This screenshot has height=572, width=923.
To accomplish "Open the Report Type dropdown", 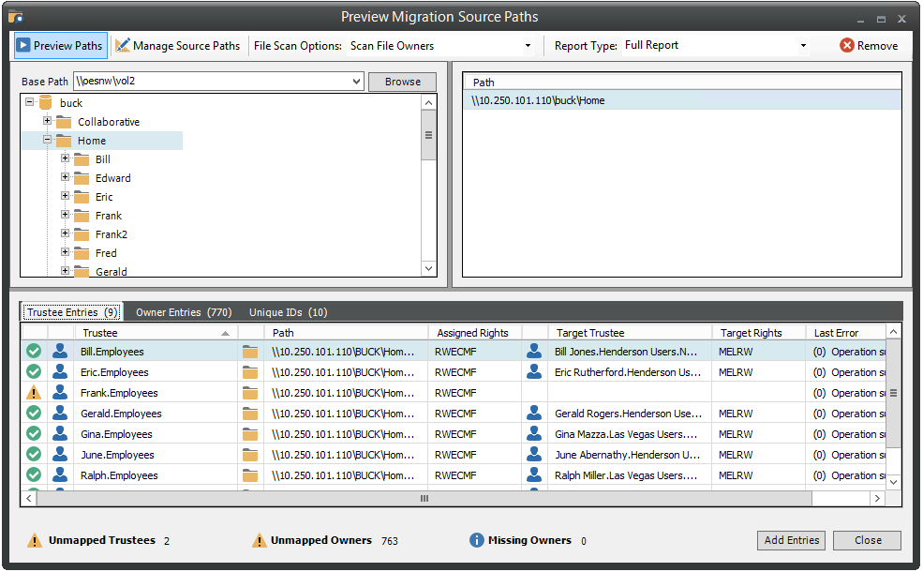I will tap(803, 45).
